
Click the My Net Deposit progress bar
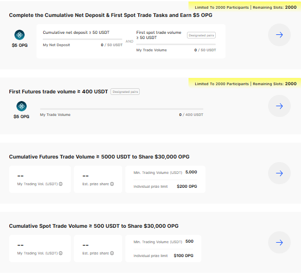(x=83, y=40)
